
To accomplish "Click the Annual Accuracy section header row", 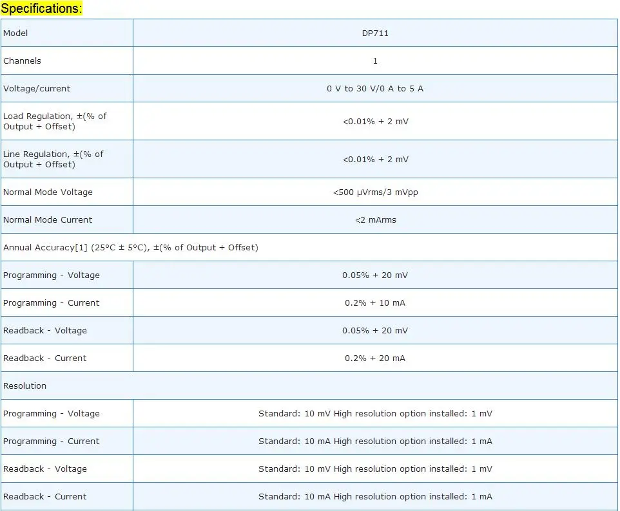I will point(309,248).
